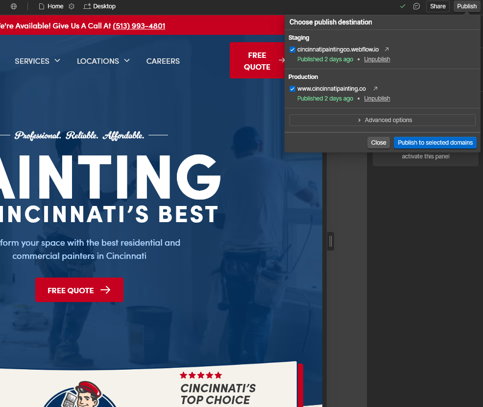Unpublish the staging site
The image size is (483, 407).
(x=377, y=59)
